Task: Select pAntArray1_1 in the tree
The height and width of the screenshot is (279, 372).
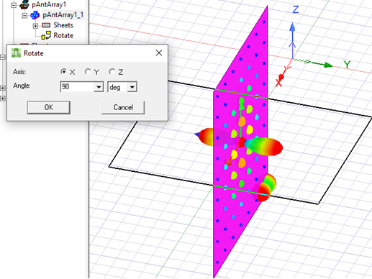Action: [x=63, y=15]
